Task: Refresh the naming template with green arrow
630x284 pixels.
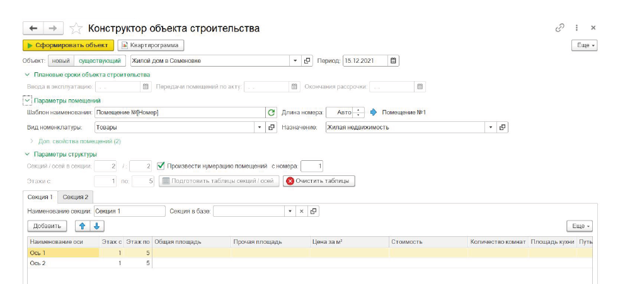Action: tap(272, 112)
